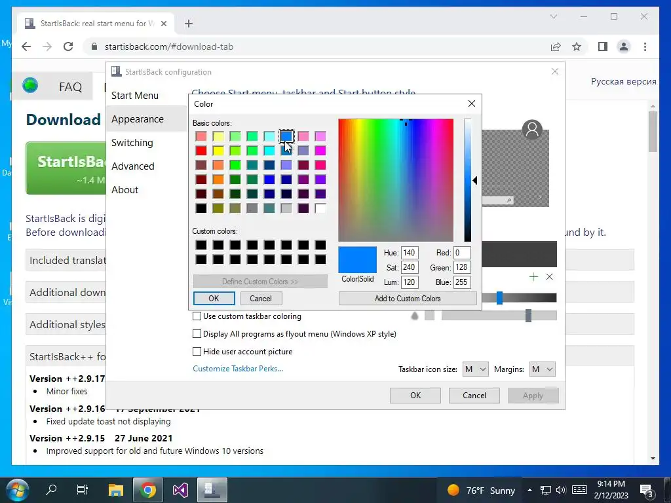Screen dimensions: 671x503
Task: Pick the white basic color swatch
Action: pos(320,208)
